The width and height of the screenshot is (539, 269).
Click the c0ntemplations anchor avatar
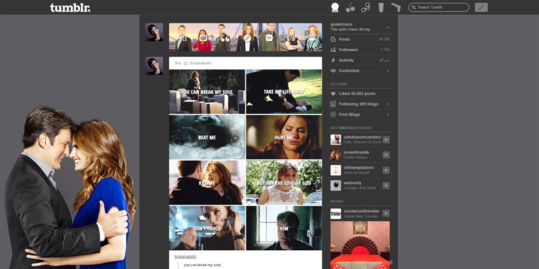(x=336, y=170)
